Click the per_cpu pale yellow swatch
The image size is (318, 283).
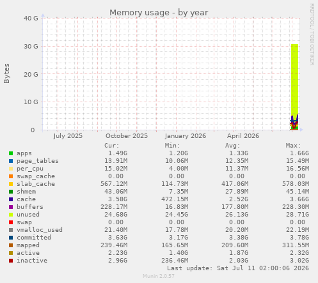11,169
